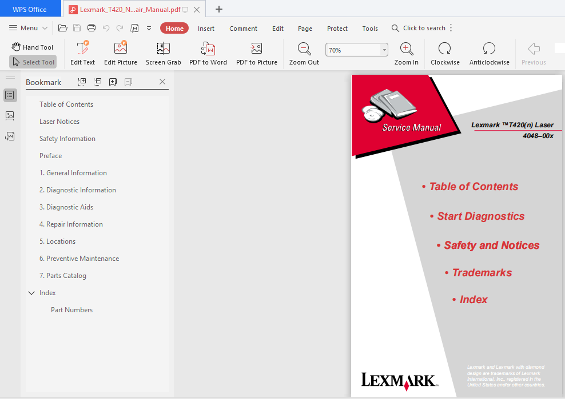Click the sidebar PDF convert icon
This screenshot has width=565, height=399.
[x=10, y=136]
